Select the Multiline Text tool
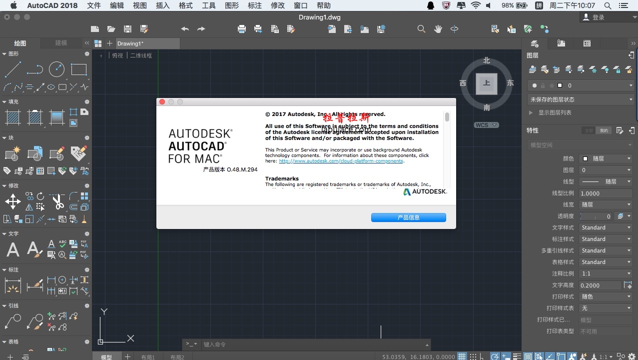The image size is (638, 360). coord(12,249)
